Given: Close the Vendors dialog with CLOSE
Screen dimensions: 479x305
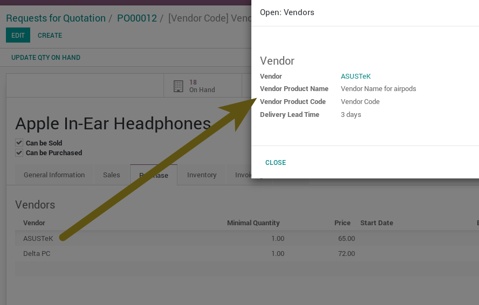Looking at the screenshot, I should coord(276,162).
